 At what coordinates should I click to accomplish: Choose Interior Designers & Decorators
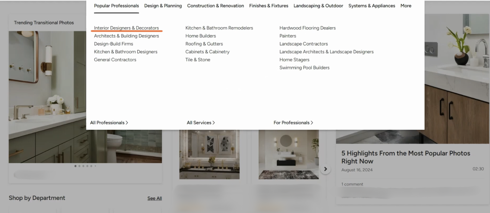[x=126, y=28]
